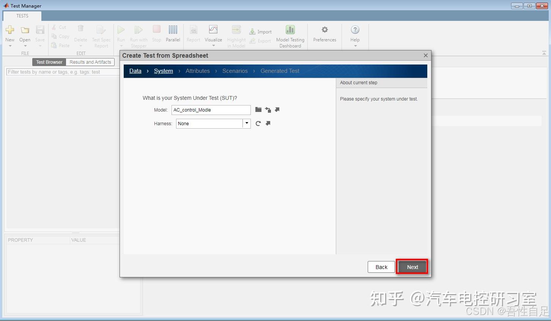Image resolution: width=551 pixels, height=321 pixels.
Task: Click the filter tests search field
Action: [63, 72]
